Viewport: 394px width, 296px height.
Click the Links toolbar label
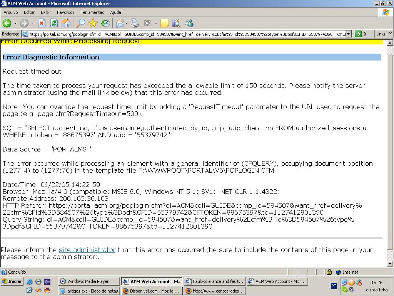(381, 34)
